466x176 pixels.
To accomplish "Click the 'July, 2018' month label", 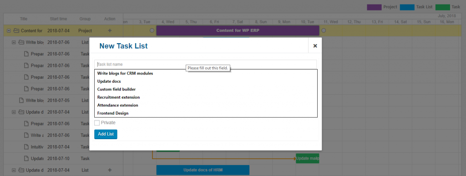I will click(447, 16).
